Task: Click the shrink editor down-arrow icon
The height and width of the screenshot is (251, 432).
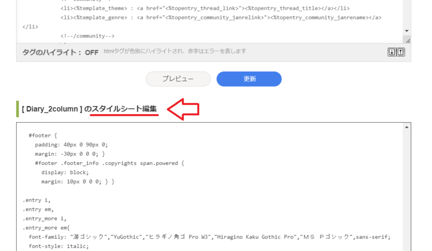Action: [391, 52]
